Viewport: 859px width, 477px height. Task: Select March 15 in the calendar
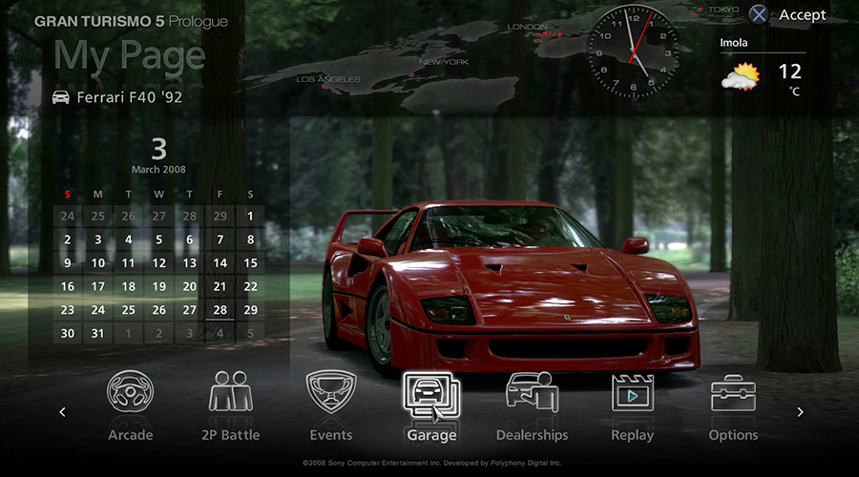point(250,263)
